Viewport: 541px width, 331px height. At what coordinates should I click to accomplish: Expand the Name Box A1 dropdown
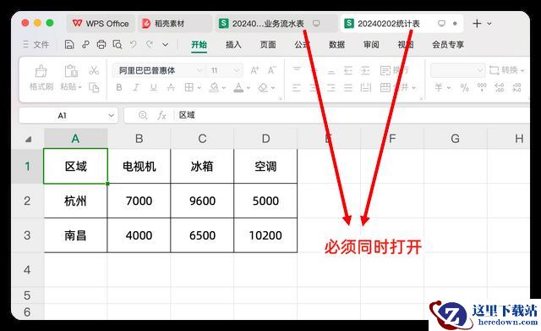pos(111,115)
